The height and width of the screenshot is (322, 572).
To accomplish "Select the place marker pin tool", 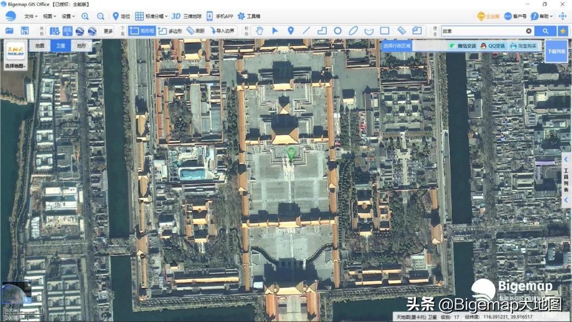I will coord(291,31).
